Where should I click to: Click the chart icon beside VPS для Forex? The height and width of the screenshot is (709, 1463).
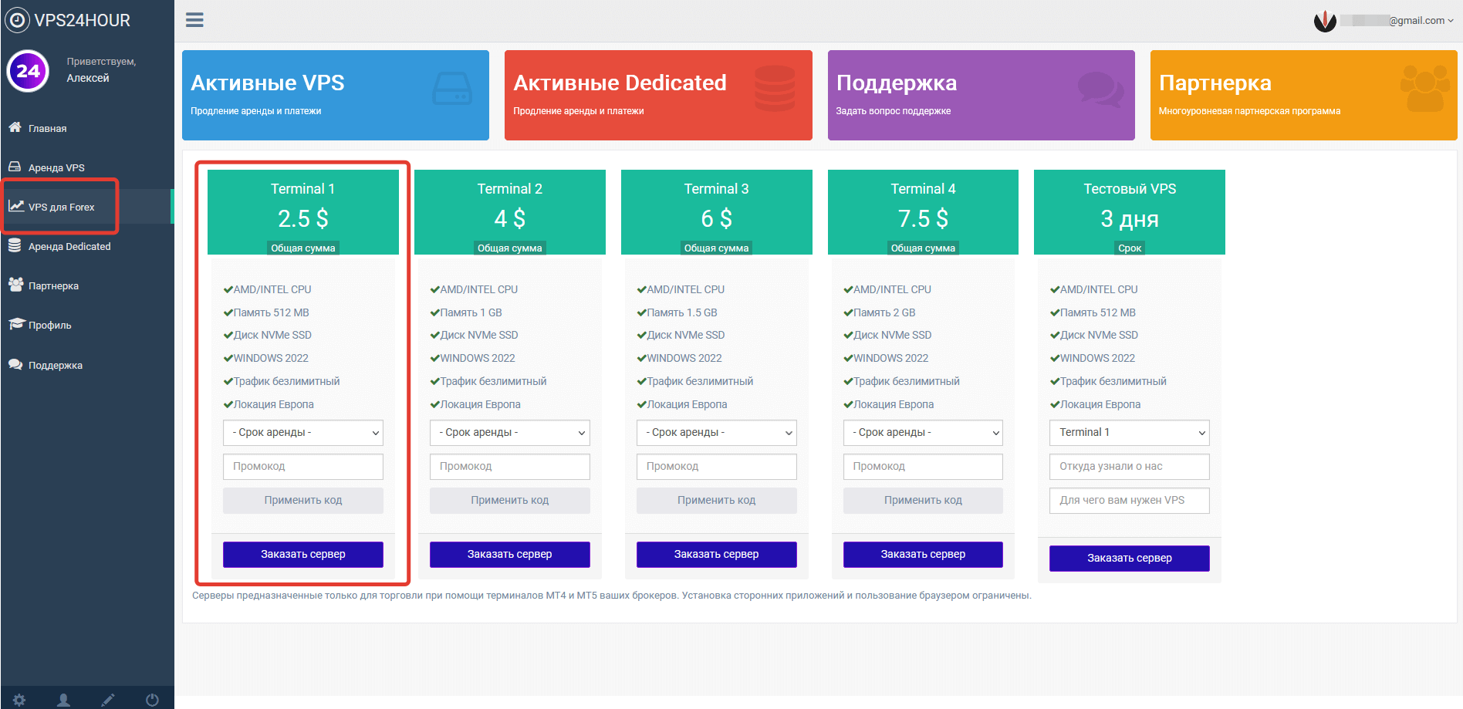(15, 206)
